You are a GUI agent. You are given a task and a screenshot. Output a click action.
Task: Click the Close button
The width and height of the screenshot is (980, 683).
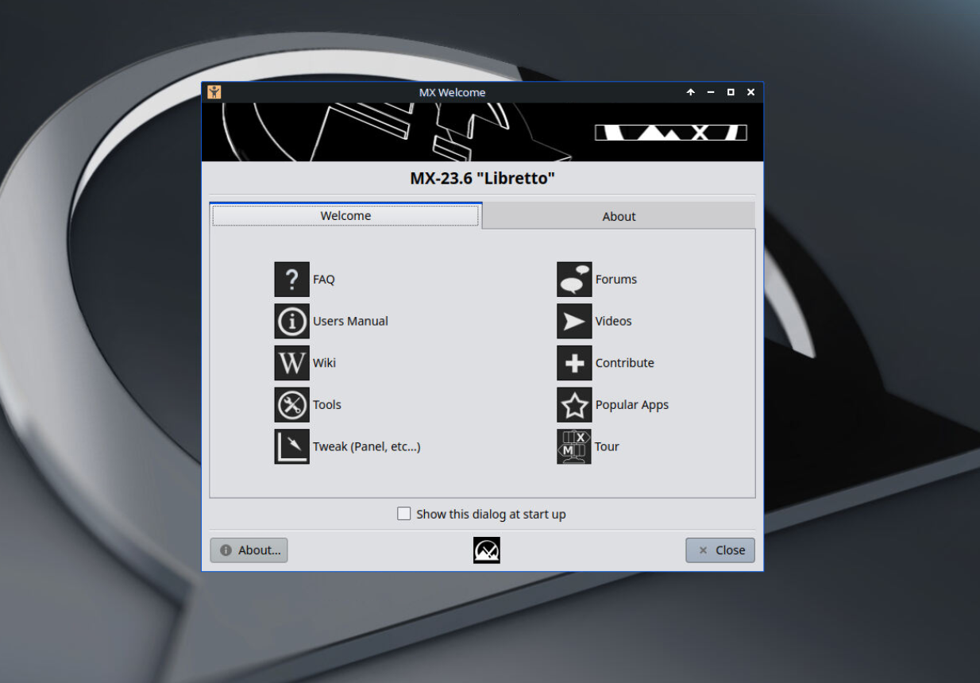click(x=720, y=550)
